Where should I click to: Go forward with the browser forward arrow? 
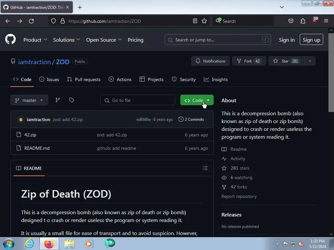[x=20, y=21]
